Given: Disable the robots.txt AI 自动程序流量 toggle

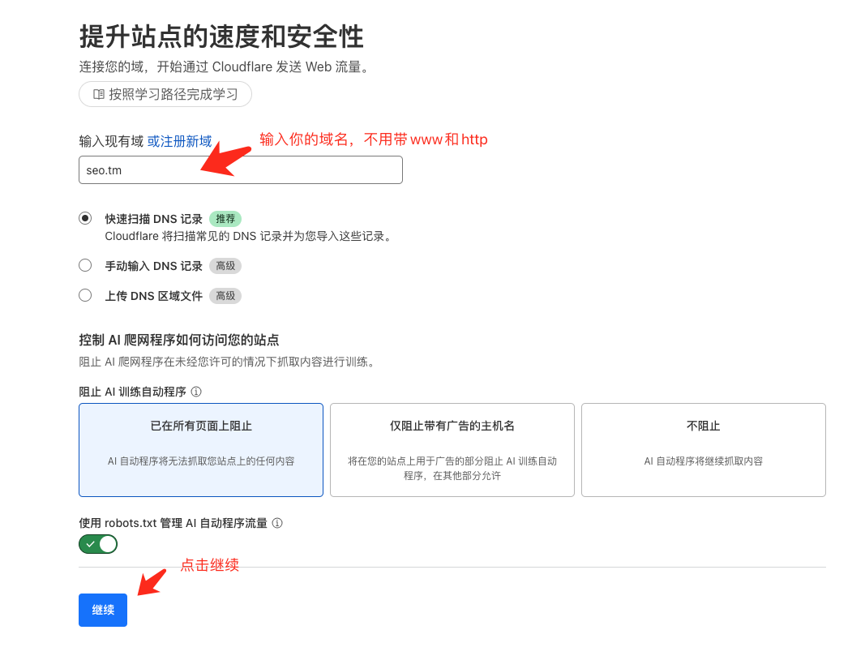Looking at the screenshot, I should tap(97, 544).
